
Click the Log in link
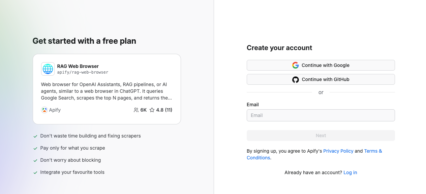pos(350,172)
